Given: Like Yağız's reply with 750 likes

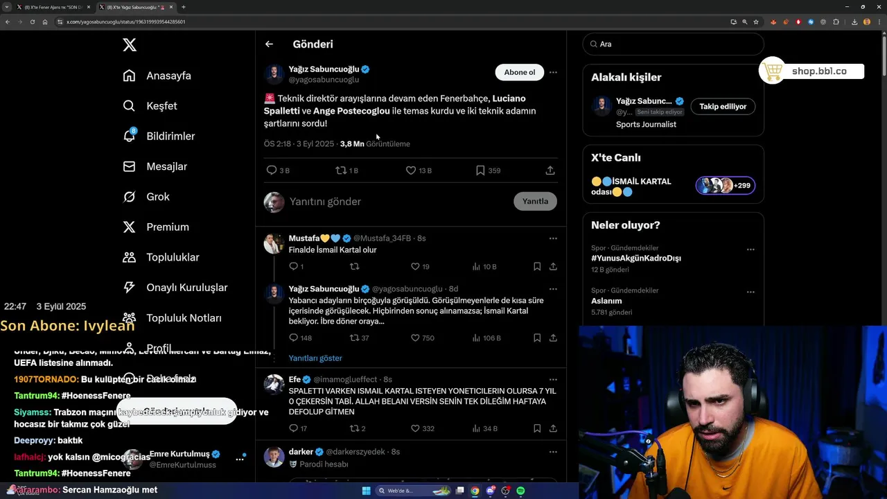Looking at the screenshot, I should (415, 338).
